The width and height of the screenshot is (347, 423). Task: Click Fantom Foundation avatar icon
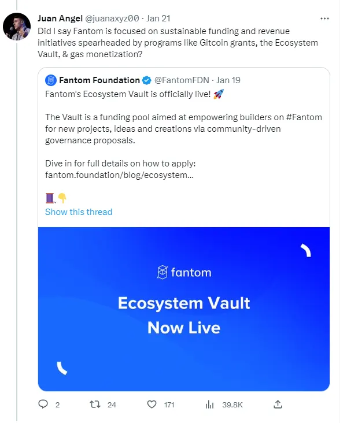pyautogui.click(x=51, y=80)
